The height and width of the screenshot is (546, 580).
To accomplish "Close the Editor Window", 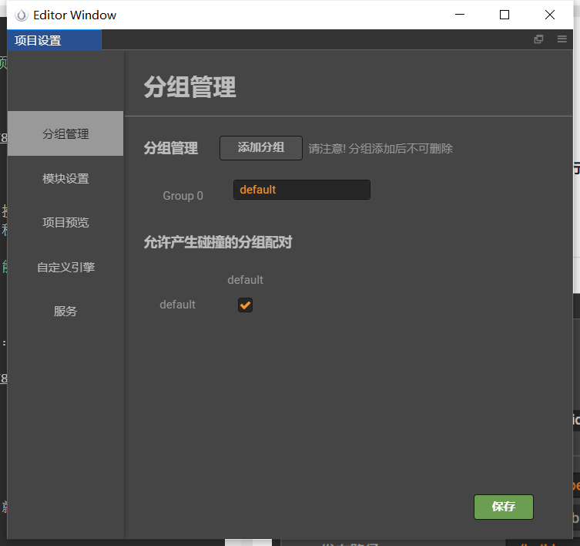I will (550, 15).
